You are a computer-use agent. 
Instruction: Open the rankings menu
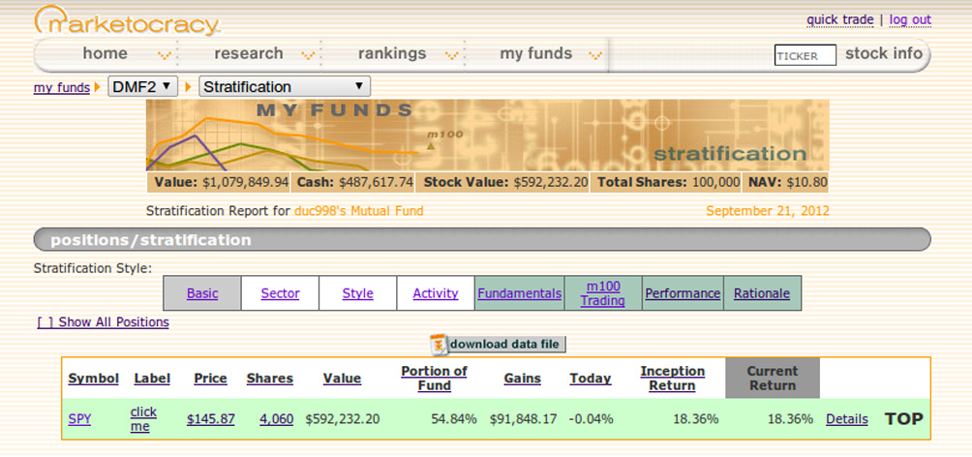392,54
